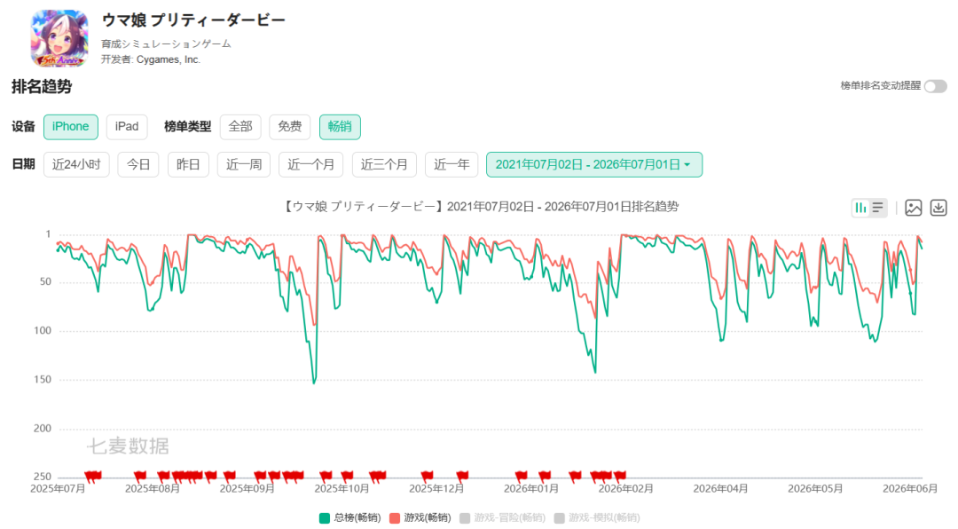
Task: Click the 2025年10月 axis label
Action: point(342,489)
